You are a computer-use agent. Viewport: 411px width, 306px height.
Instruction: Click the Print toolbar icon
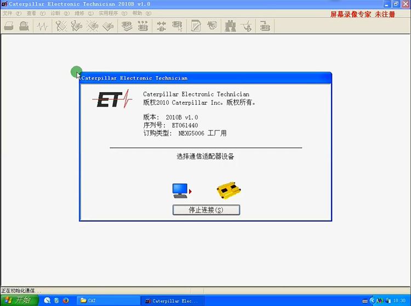[x=9, y=26]
